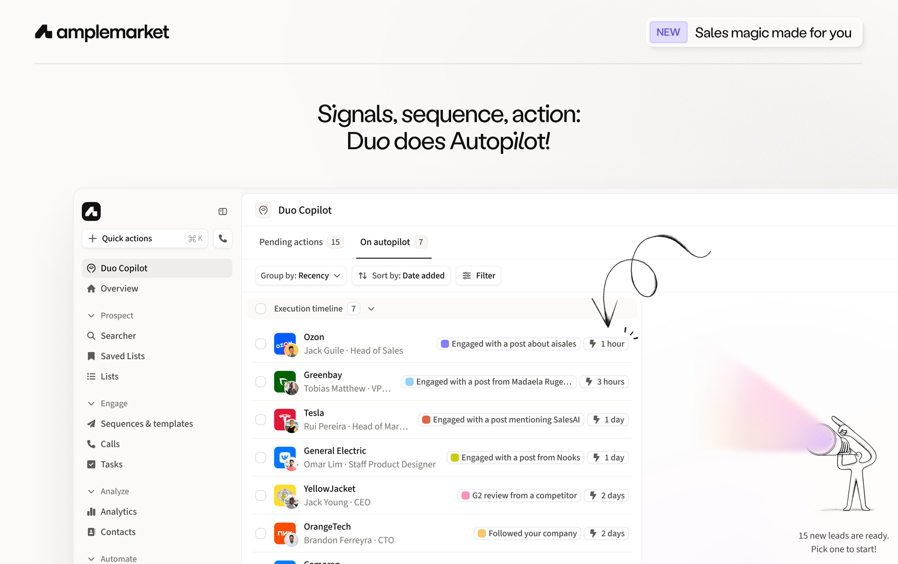The height and width of the screenshot is (564, 898).
Task: Click the Analytics bar chart icon
Action: tap(91, 512)
